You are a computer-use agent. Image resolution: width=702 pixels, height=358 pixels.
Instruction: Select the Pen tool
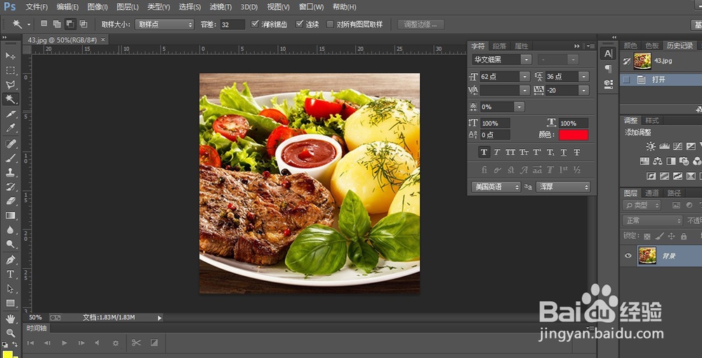pyautogui.click(x=11, y=260)
